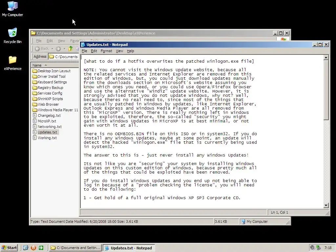The height and width of the screenshot is (252, 336).
Task: Click the Notepad vertical scrollbar thumb
Action: [326, 90]
